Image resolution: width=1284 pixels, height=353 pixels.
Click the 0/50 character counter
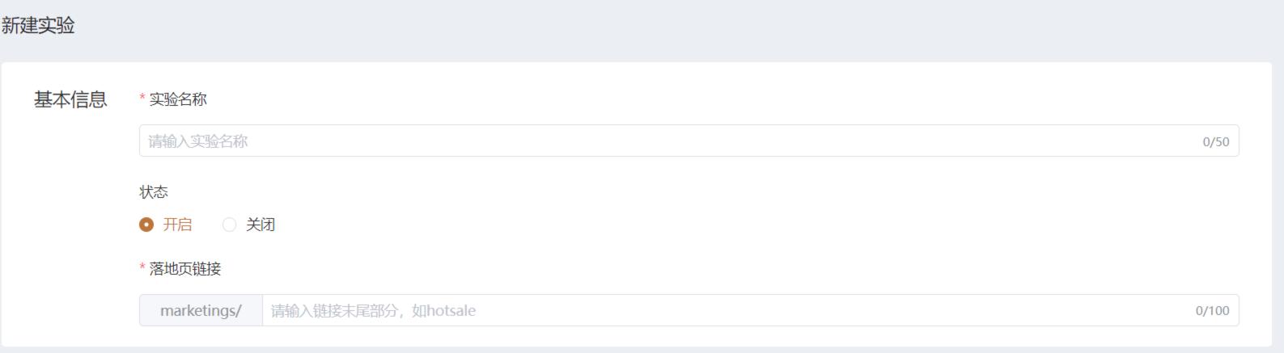click(1215, 142)
